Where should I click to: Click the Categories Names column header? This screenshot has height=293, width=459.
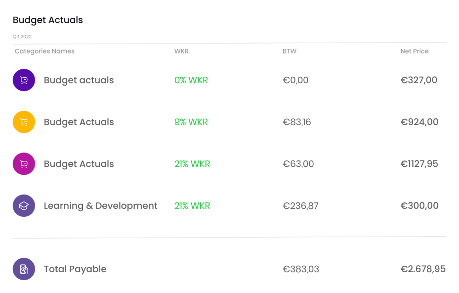(44, 51)
